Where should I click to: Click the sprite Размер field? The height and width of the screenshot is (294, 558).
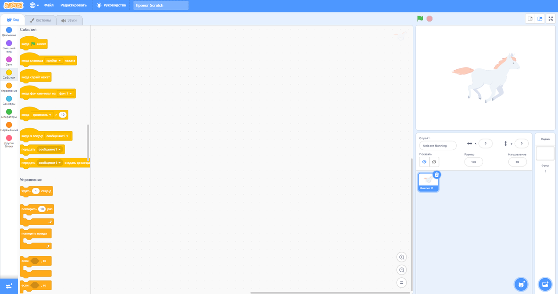[473, 162]
